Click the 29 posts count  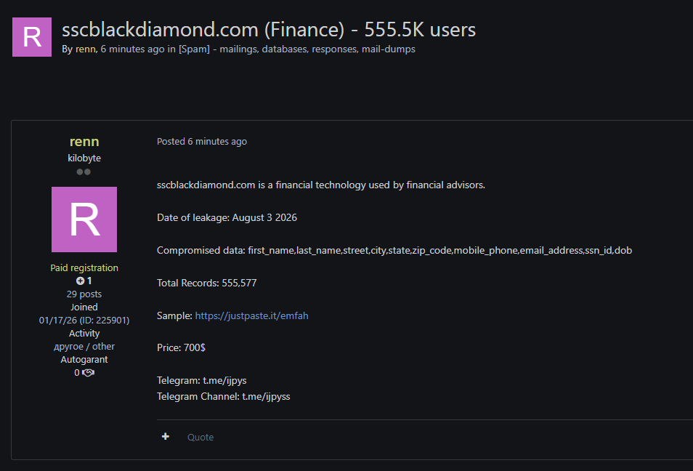pyautogui.click(x=84, y=294)
